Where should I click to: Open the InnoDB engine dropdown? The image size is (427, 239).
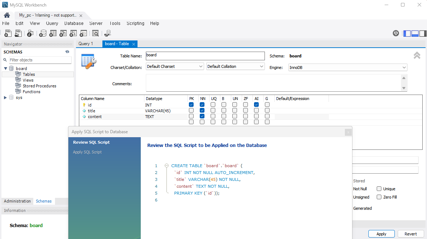(348, 68)
